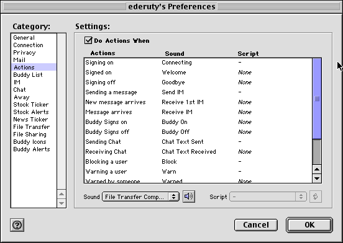Screen dimensions: 343x243
Task: Select the Warning a user action row
Action: [x=198, y=172]
